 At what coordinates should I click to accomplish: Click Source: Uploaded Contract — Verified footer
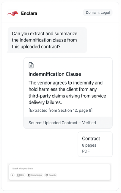(68, 123)
